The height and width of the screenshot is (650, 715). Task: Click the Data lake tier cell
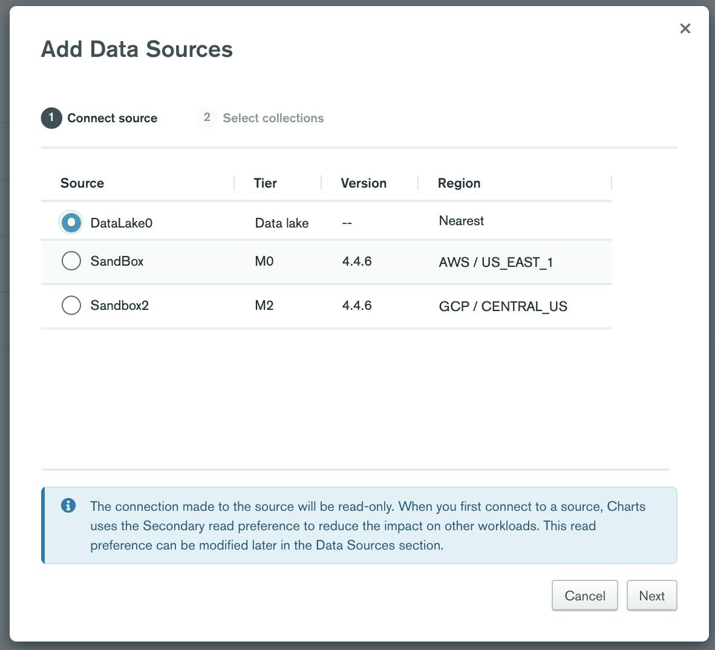281,223
